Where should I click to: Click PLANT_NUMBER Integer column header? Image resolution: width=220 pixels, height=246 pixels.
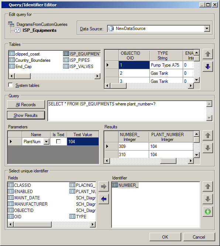click(x=171, y=137)
